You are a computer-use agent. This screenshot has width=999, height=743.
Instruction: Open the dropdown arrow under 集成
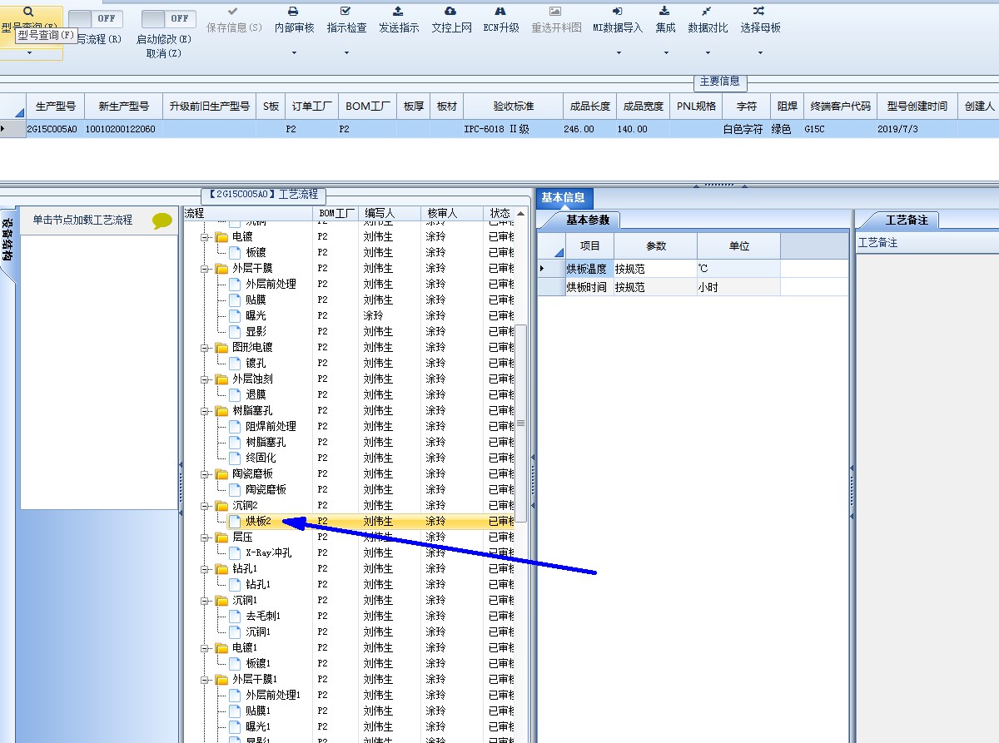coord(665,53)
